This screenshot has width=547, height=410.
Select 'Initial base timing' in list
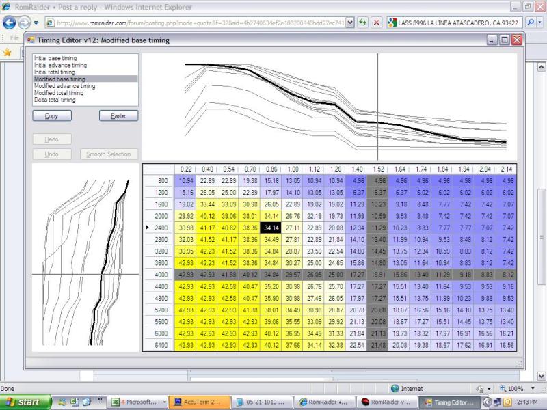55,59
